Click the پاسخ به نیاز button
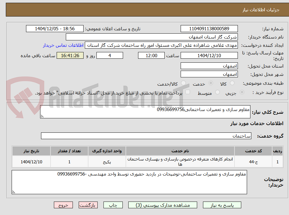 pos(222,205)
